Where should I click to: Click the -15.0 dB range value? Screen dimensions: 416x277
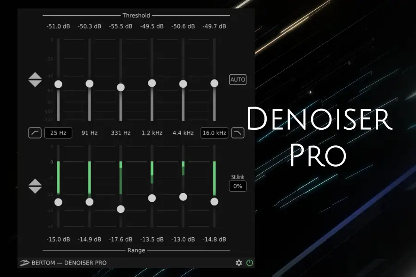[x=58, y=239]
